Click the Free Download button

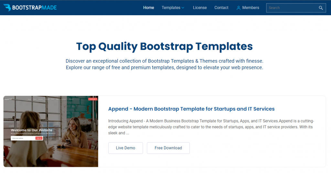[x=168, y=148]
